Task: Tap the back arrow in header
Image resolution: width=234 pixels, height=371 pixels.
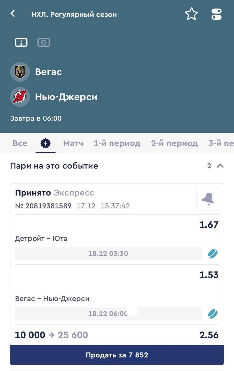Action: [x=13, y=14]
